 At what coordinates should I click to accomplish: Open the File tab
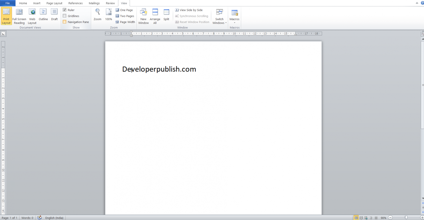click(8, 3)
